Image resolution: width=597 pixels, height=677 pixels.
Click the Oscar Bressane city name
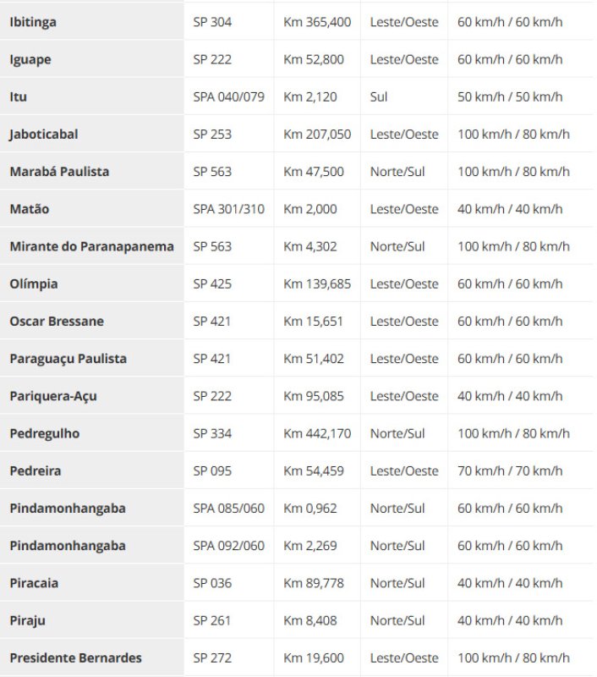click(x=57, y=321)
